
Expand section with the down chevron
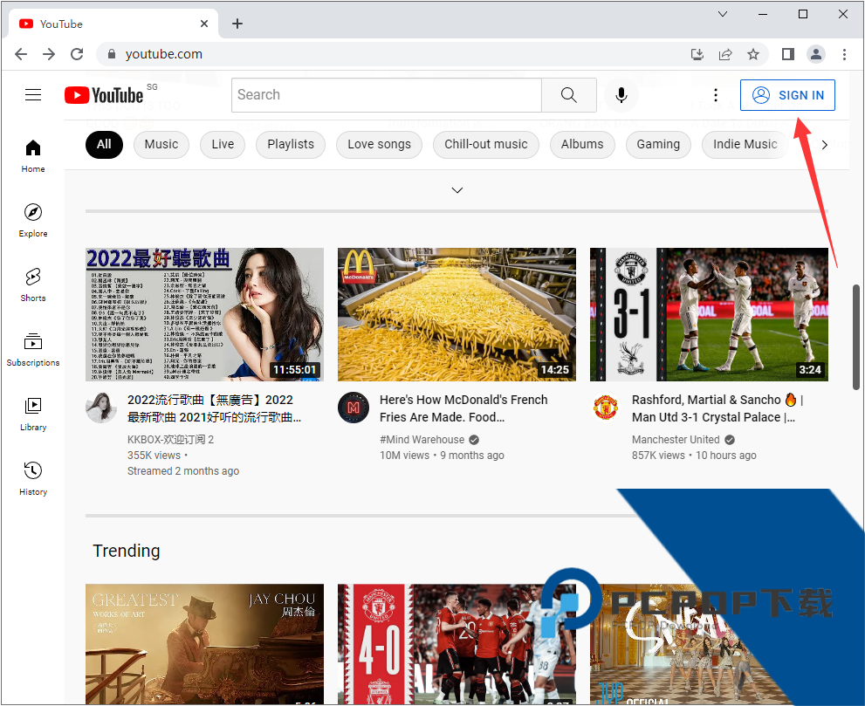457,190
